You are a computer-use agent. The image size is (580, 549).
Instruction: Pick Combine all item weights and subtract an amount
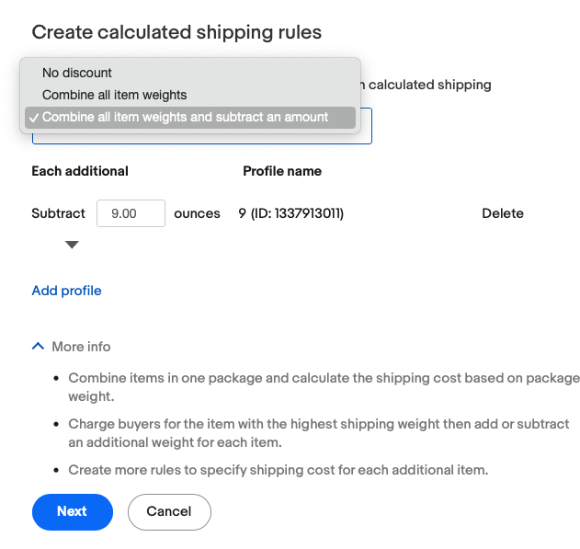click(185, 118)
